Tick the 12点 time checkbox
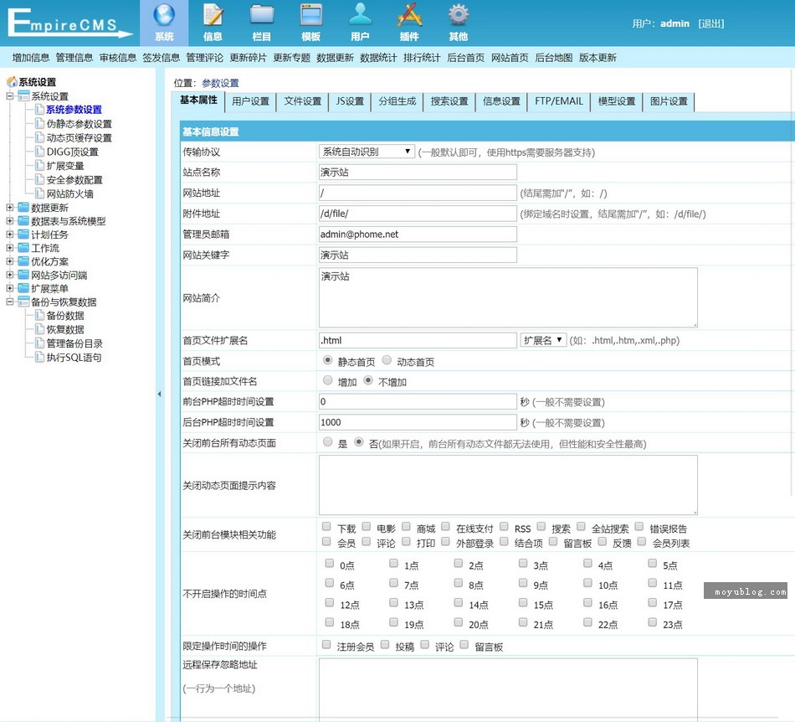The width and height of the screenshot is (795, 722). (330, 603)
